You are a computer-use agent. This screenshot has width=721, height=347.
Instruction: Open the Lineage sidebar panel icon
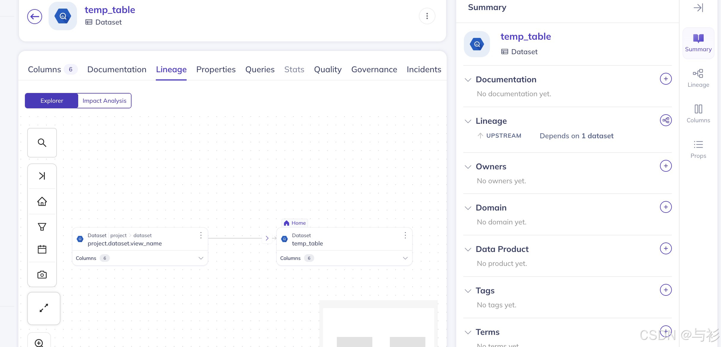point(698,78)
